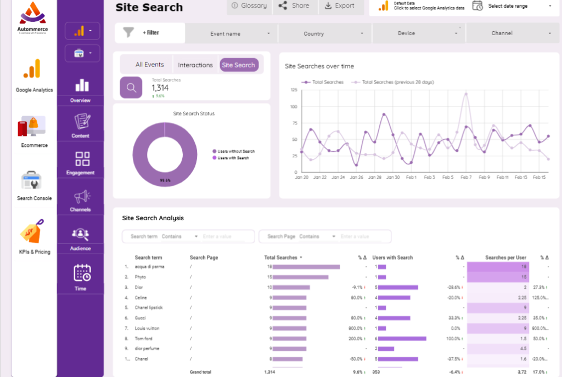Expand the Country filter dropdown
This screenshot has width=562, height=377.
[x=325, y=33]
